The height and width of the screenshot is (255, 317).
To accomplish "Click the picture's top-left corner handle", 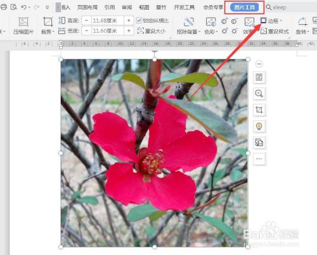I will [61, 59].
